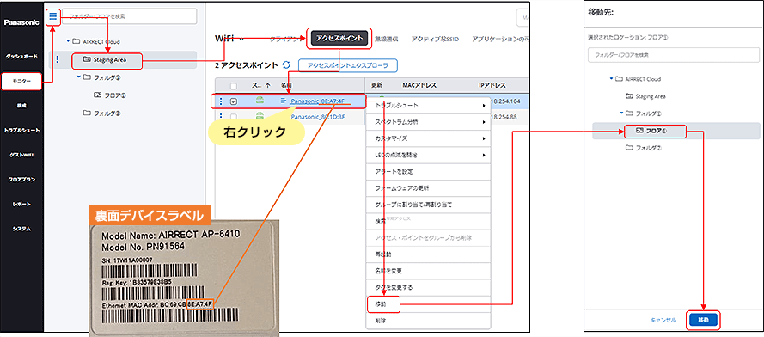Viewport: 764px width, 337px height.
Task: Open フロアプラン in the sidebar
Action: pyautogui.click(x=21, y=180)
